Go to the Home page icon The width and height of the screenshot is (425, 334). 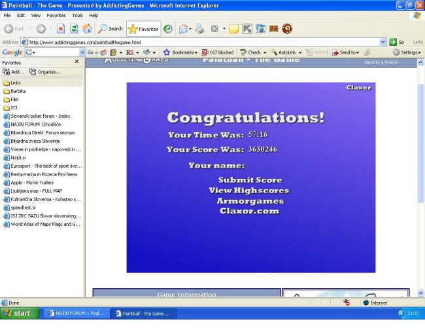(x=87, y=29)
